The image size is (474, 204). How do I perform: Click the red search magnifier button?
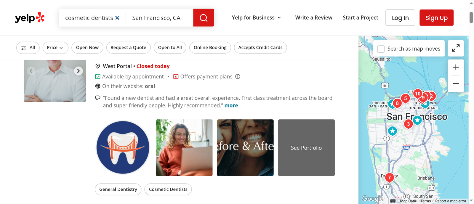[204, 18]
